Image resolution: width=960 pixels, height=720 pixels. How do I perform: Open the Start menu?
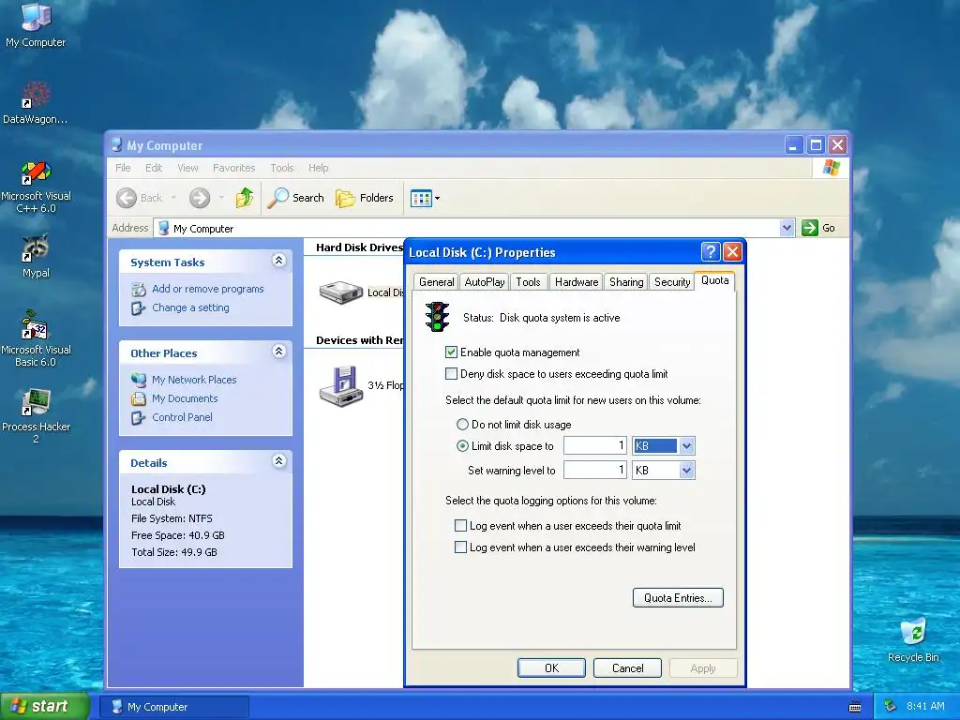(44, 707)
